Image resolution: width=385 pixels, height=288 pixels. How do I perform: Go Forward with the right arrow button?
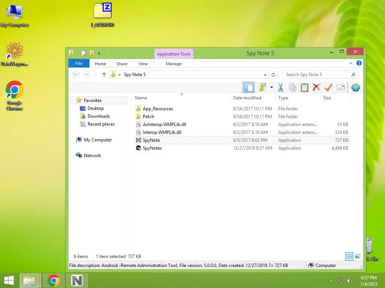[86, 75]
